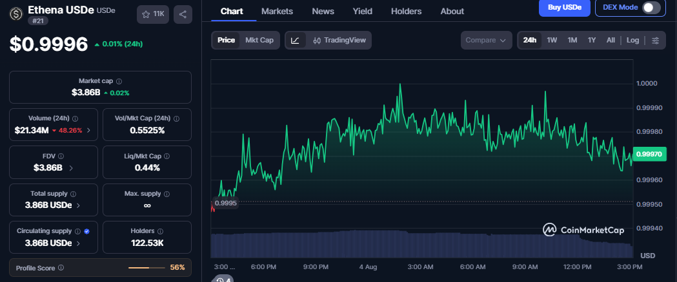Select the Price chart toggle

(226, 40)
